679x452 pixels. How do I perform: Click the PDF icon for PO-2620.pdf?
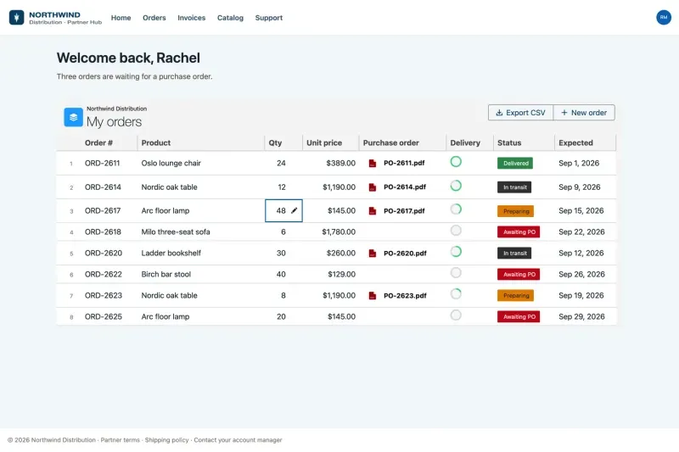[372, 253]
